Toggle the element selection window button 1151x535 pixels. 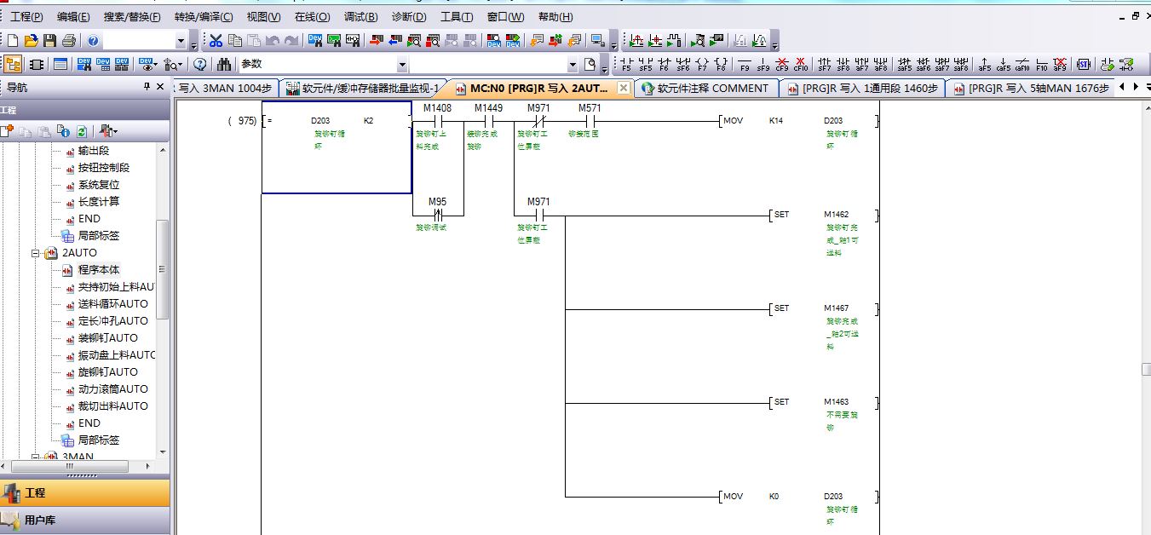tap(37, 64)
